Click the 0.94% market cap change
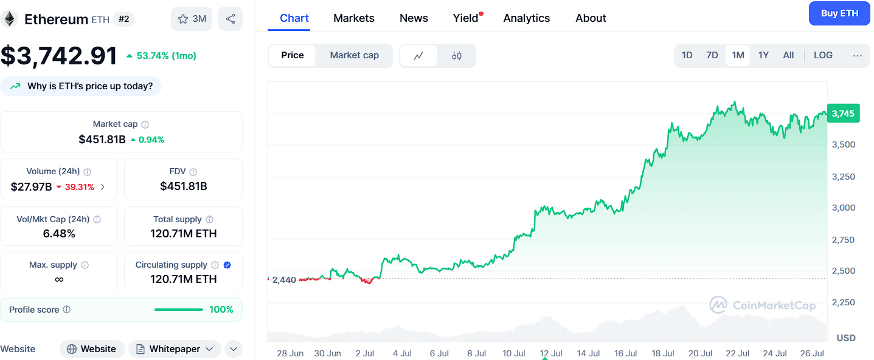The image size is (874, 360). (151, 140)
